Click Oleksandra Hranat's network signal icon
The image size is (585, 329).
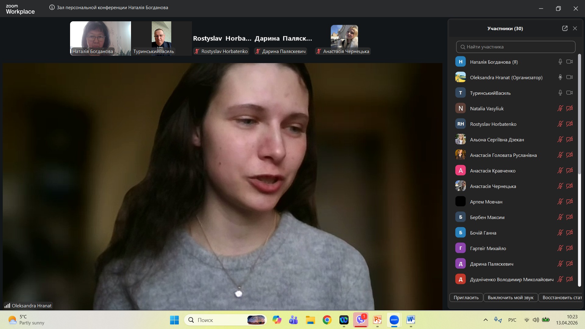(7, 306)
